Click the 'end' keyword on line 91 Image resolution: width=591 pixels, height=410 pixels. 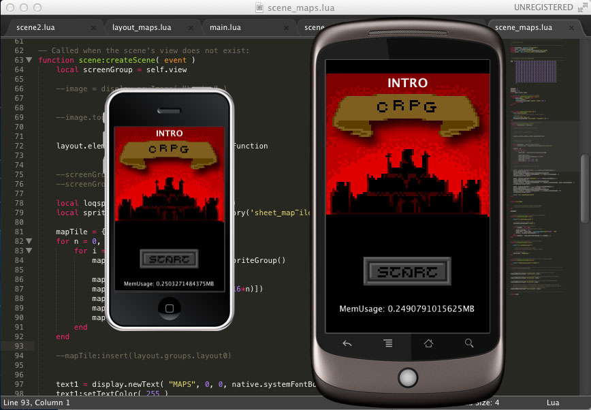tap(80, 328)
